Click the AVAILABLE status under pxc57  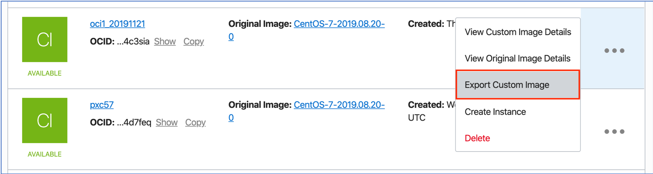[45, 154]
